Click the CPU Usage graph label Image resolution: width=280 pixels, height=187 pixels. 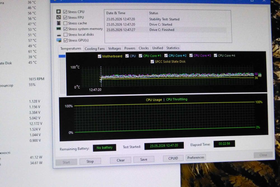coord(154,100)
